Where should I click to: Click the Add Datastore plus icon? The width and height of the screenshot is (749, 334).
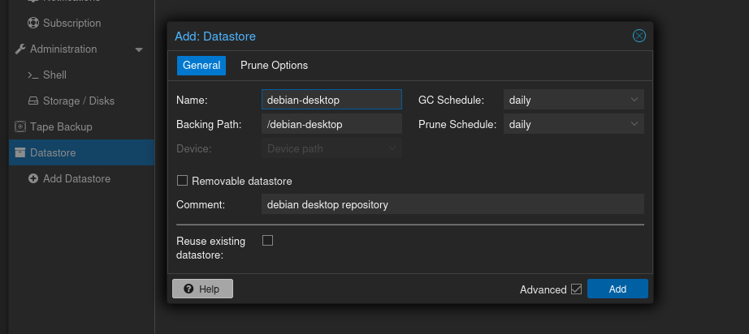point(33,179)
